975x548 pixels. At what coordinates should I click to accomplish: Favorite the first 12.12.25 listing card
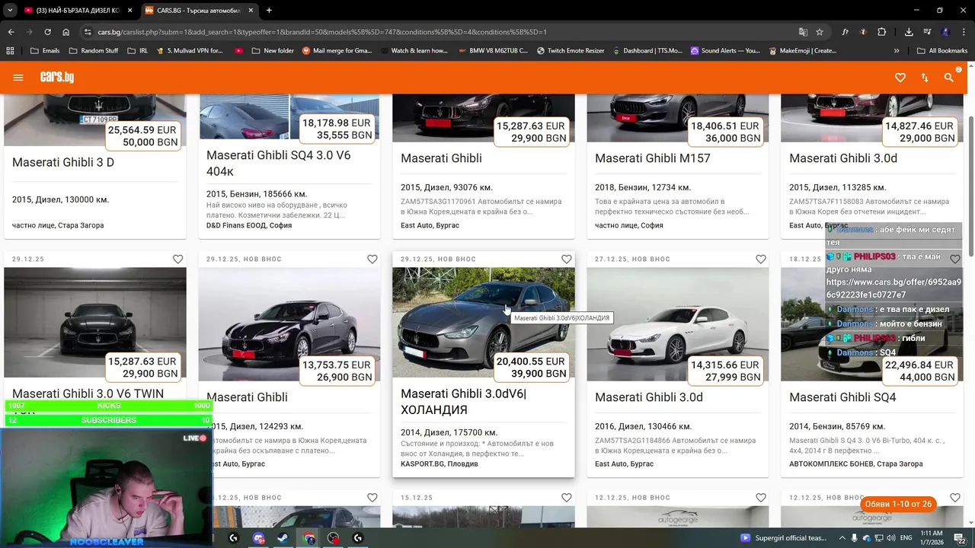761,498
